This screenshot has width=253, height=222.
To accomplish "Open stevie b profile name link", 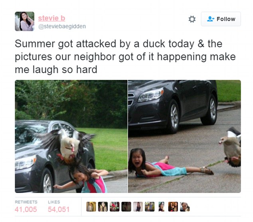I will coord(51,18).
